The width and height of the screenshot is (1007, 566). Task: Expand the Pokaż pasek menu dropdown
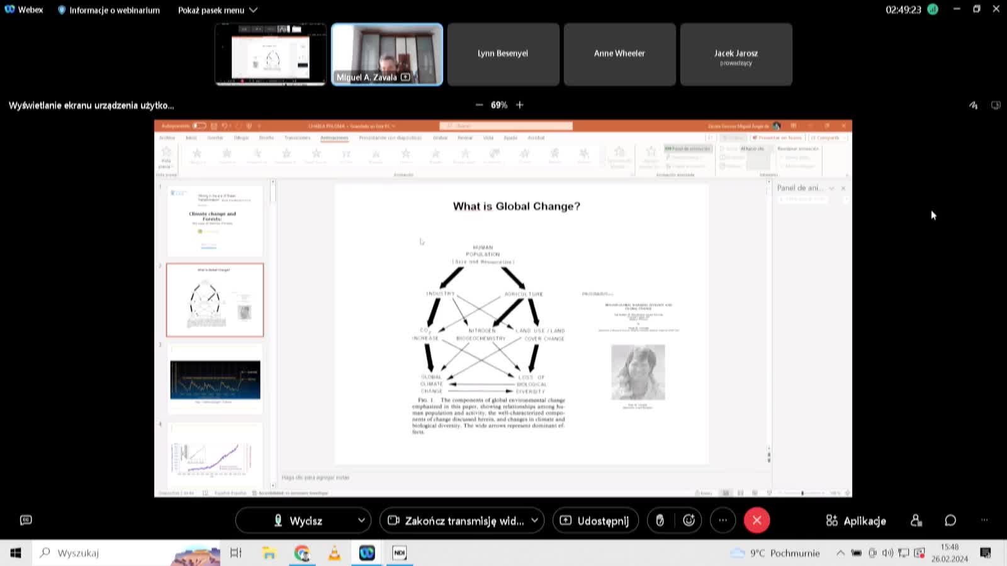pos(218,10)
